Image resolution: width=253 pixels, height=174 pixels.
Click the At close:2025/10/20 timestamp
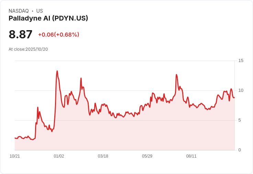[x=28, y=49]
